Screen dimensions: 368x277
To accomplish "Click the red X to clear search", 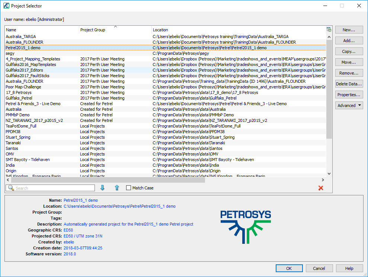I will coord(321,188).
